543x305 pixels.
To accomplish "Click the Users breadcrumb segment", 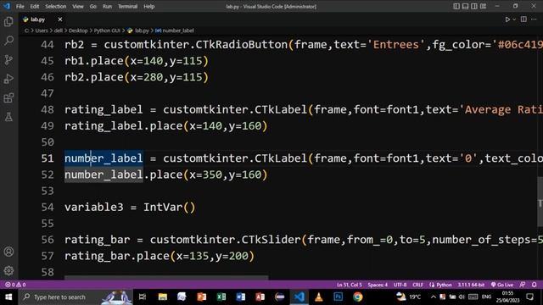I will coord(42,30).
